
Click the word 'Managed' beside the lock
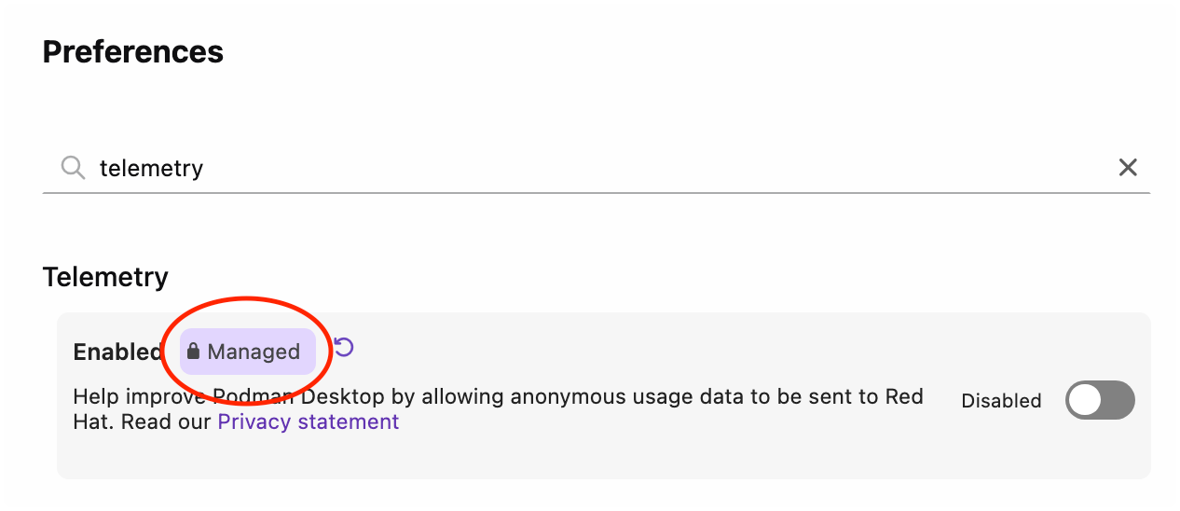pyautogui.click(x=254, y=352)
